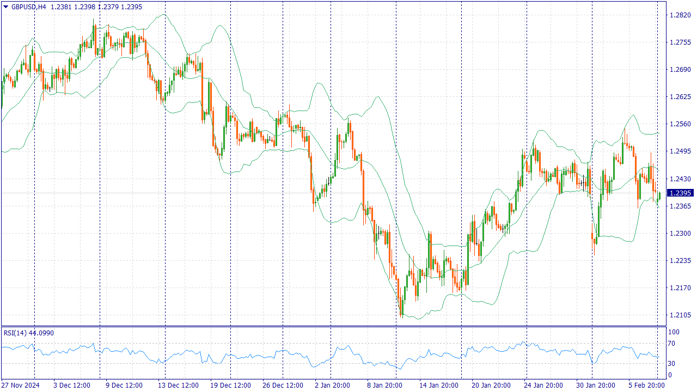Click the 27 Nov 2024 date label
This screenshot has height=392, width=697.
[21, 385]
